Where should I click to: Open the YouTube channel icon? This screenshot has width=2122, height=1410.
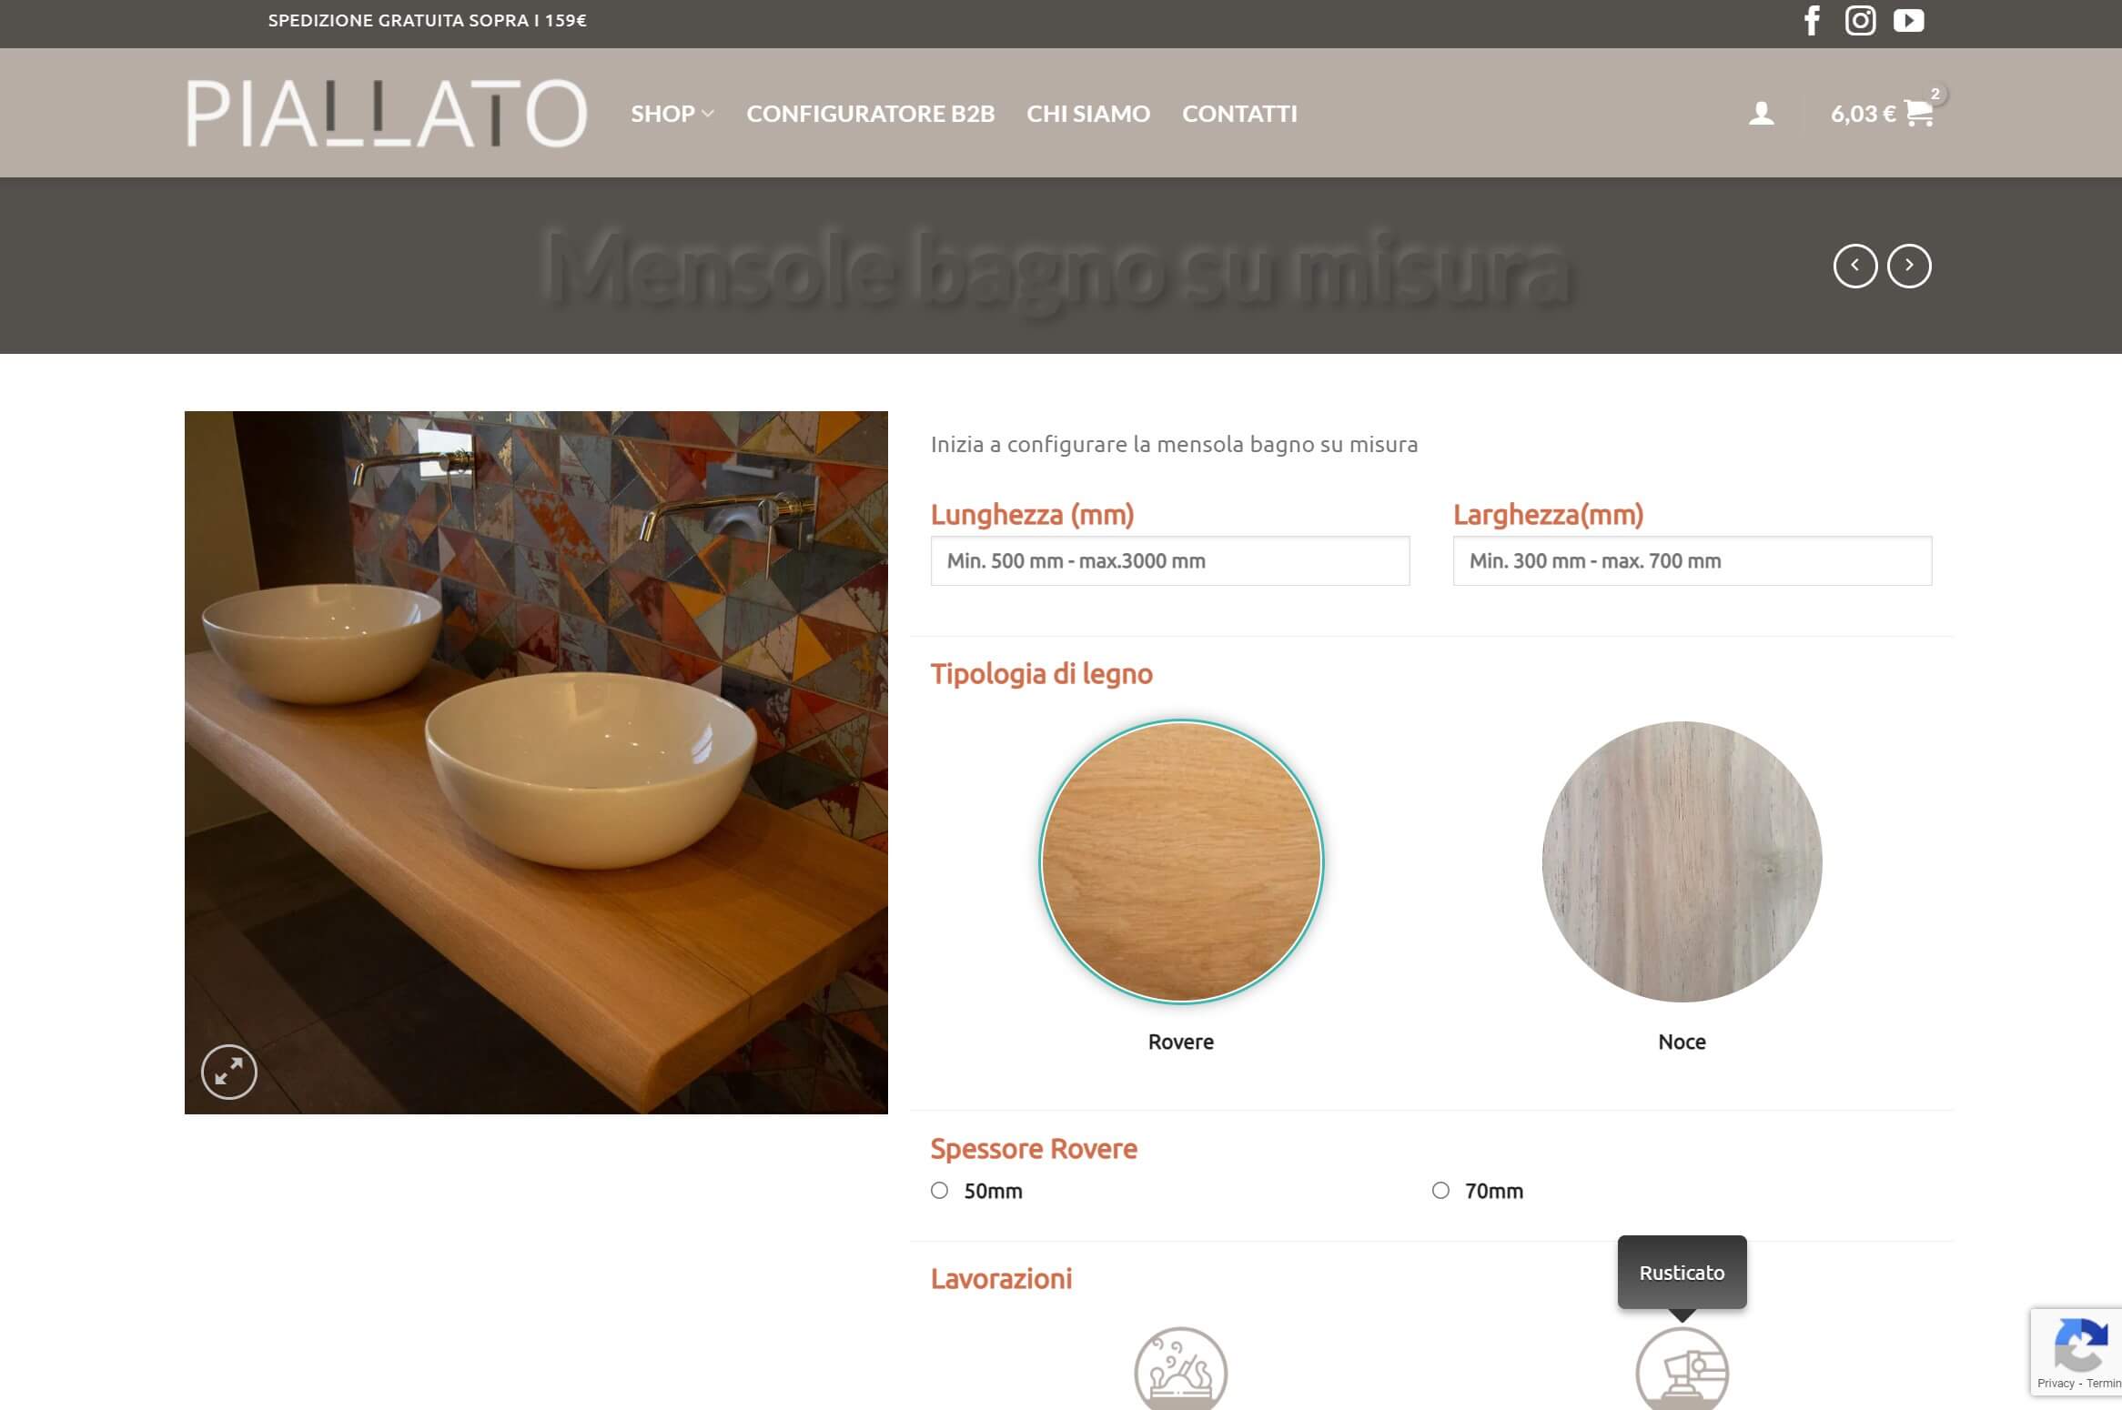pyautogui.click(x=1908, y=20)
